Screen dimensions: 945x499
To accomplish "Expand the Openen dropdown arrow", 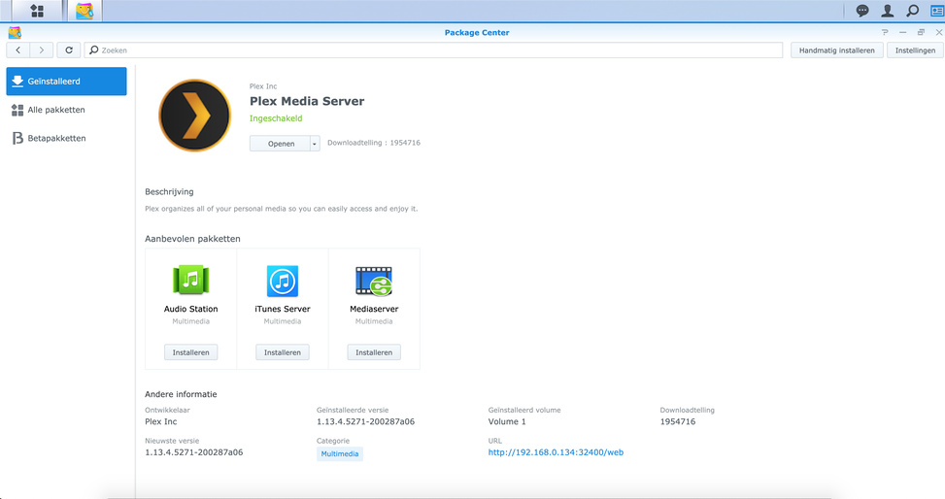I will [314, 144].
